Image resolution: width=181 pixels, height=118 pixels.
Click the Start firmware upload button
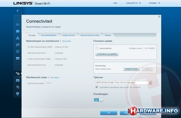click(x=147, y=69)
